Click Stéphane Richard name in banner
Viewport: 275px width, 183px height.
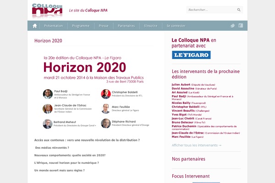(x=124, y=121)
